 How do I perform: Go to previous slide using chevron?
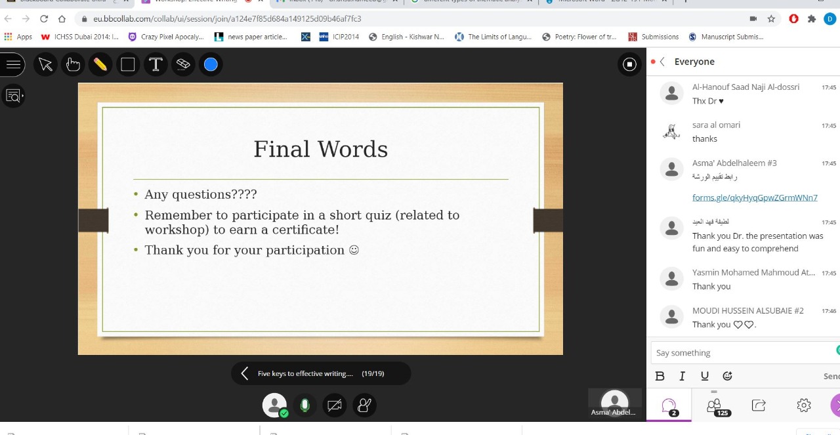pyautogui.click(x=245, y=373)
